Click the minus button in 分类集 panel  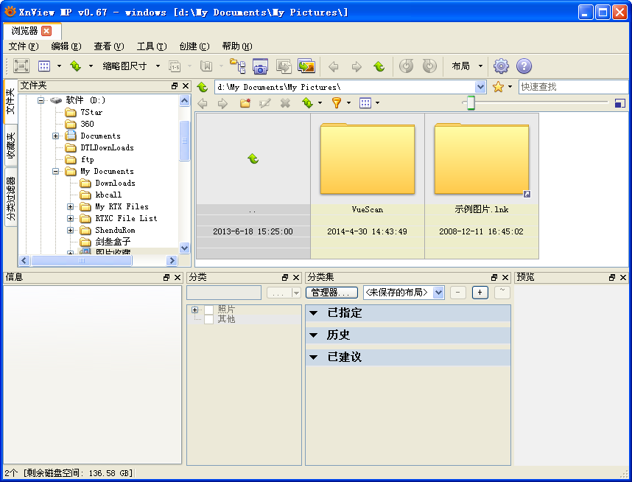(x=458, y=293)
